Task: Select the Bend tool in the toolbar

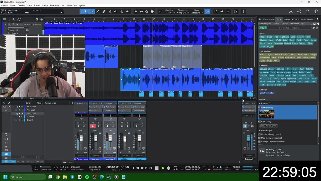Action: tap(122, 11)
